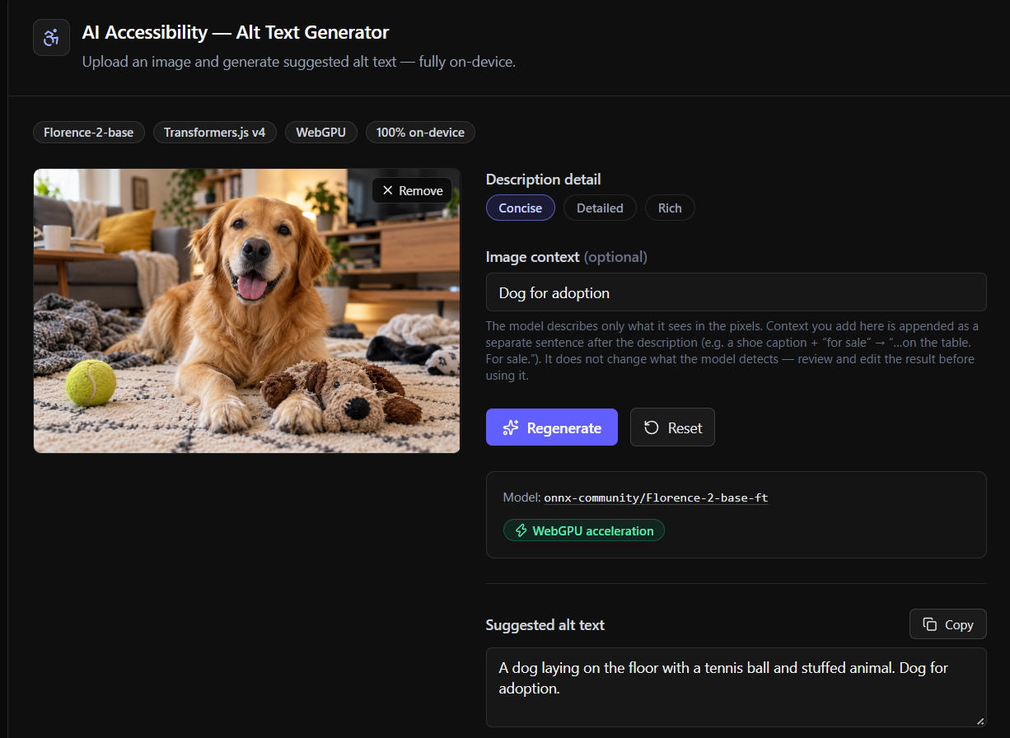
Task: Copy the suggested alt text
Action: (x=948, y=624)
